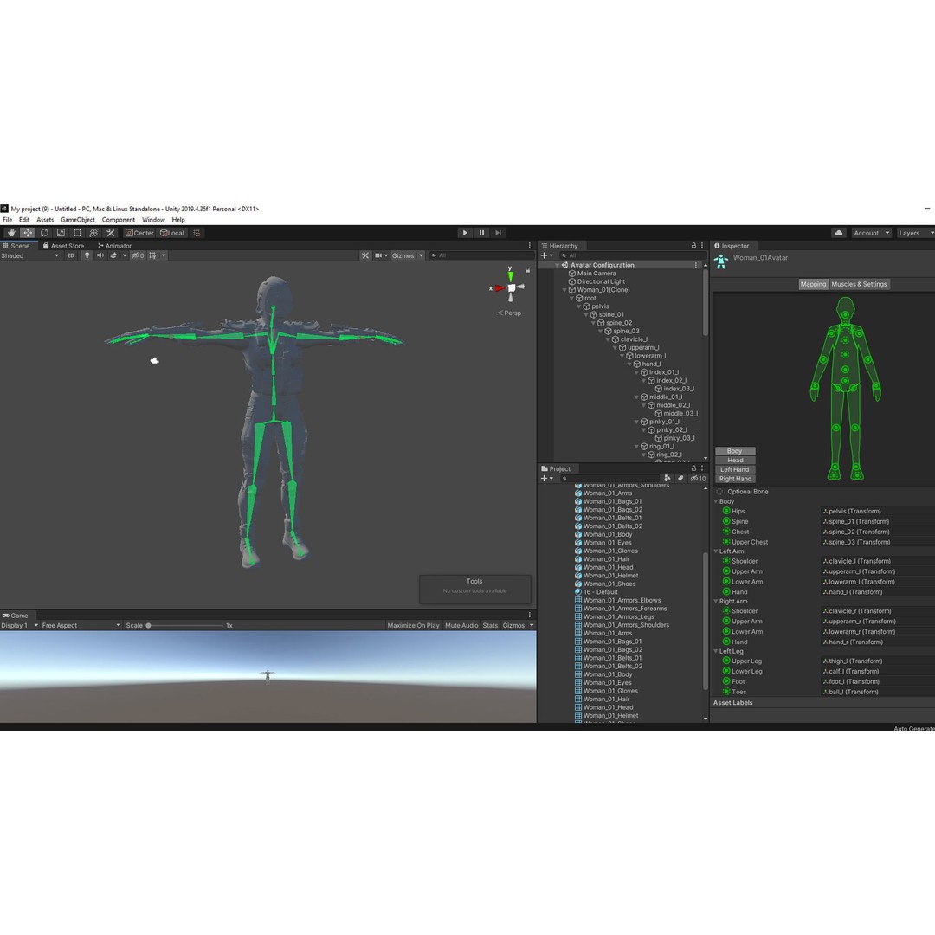This screenshot has width=935, height=935.
Task: Collapse the Left Arm section in Inspector
Action: point(716,551)
